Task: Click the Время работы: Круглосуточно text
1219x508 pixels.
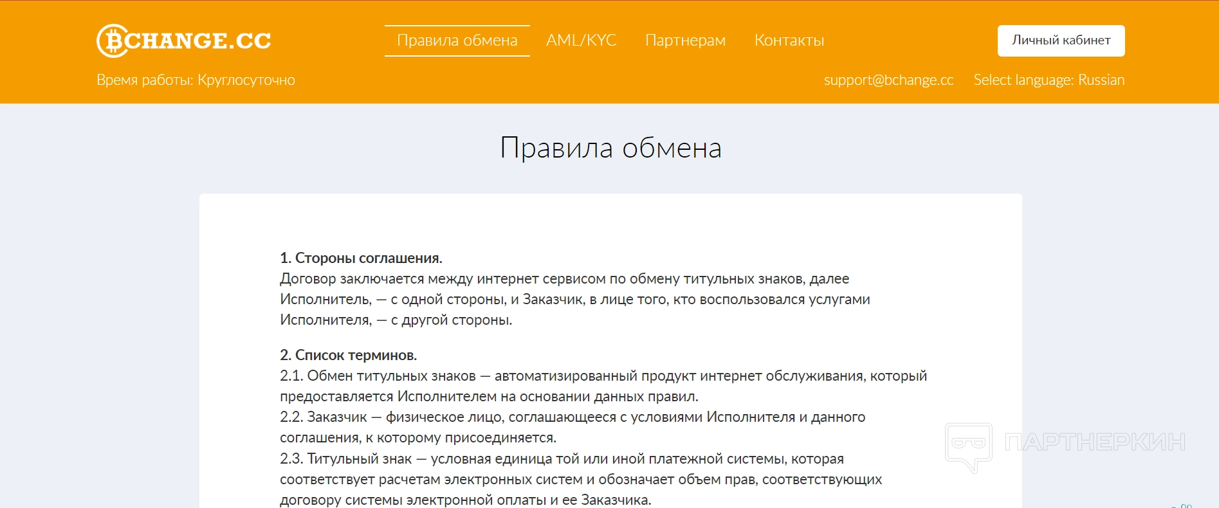Action: pyautogui.click(x=196, y=80)
